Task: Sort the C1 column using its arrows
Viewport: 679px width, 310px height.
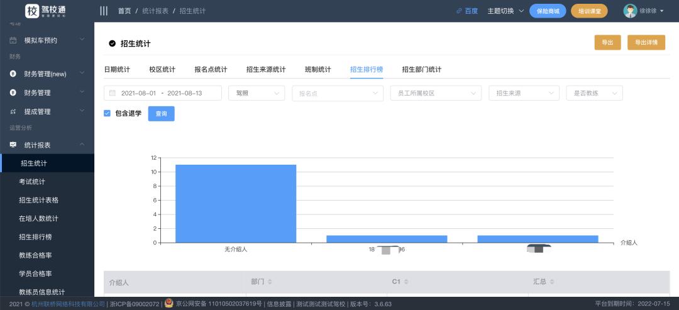Action: tap(406, 282)
